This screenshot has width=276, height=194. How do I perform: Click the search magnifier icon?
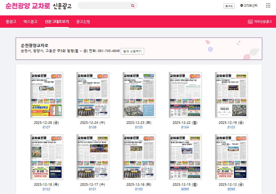(132, 6)
